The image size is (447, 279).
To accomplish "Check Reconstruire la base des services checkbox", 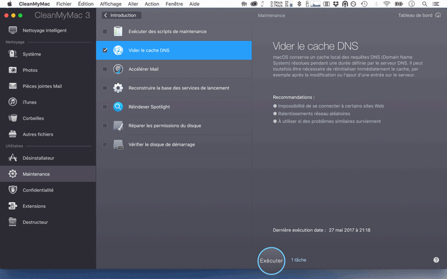I will [x=105, y=88].
